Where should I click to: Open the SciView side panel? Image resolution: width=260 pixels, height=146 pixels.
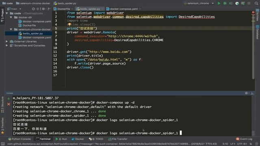(x=257, y=15)
